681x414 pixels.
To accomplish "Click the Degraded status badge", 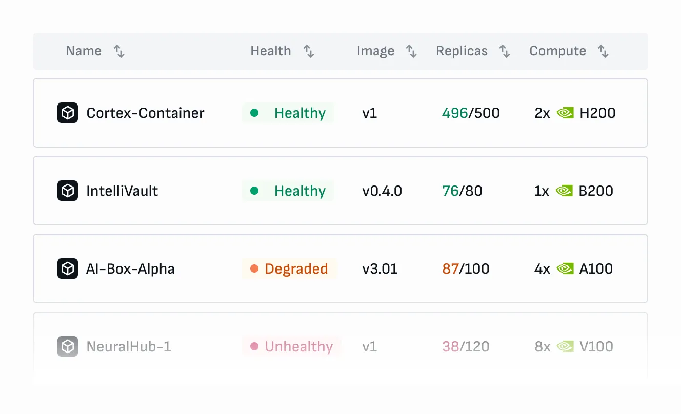I will click(289, 268).
